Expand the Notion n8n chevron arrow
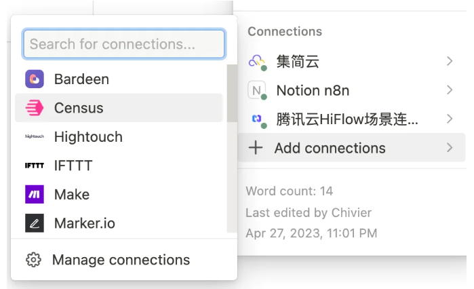 click(x=450, y=90)
